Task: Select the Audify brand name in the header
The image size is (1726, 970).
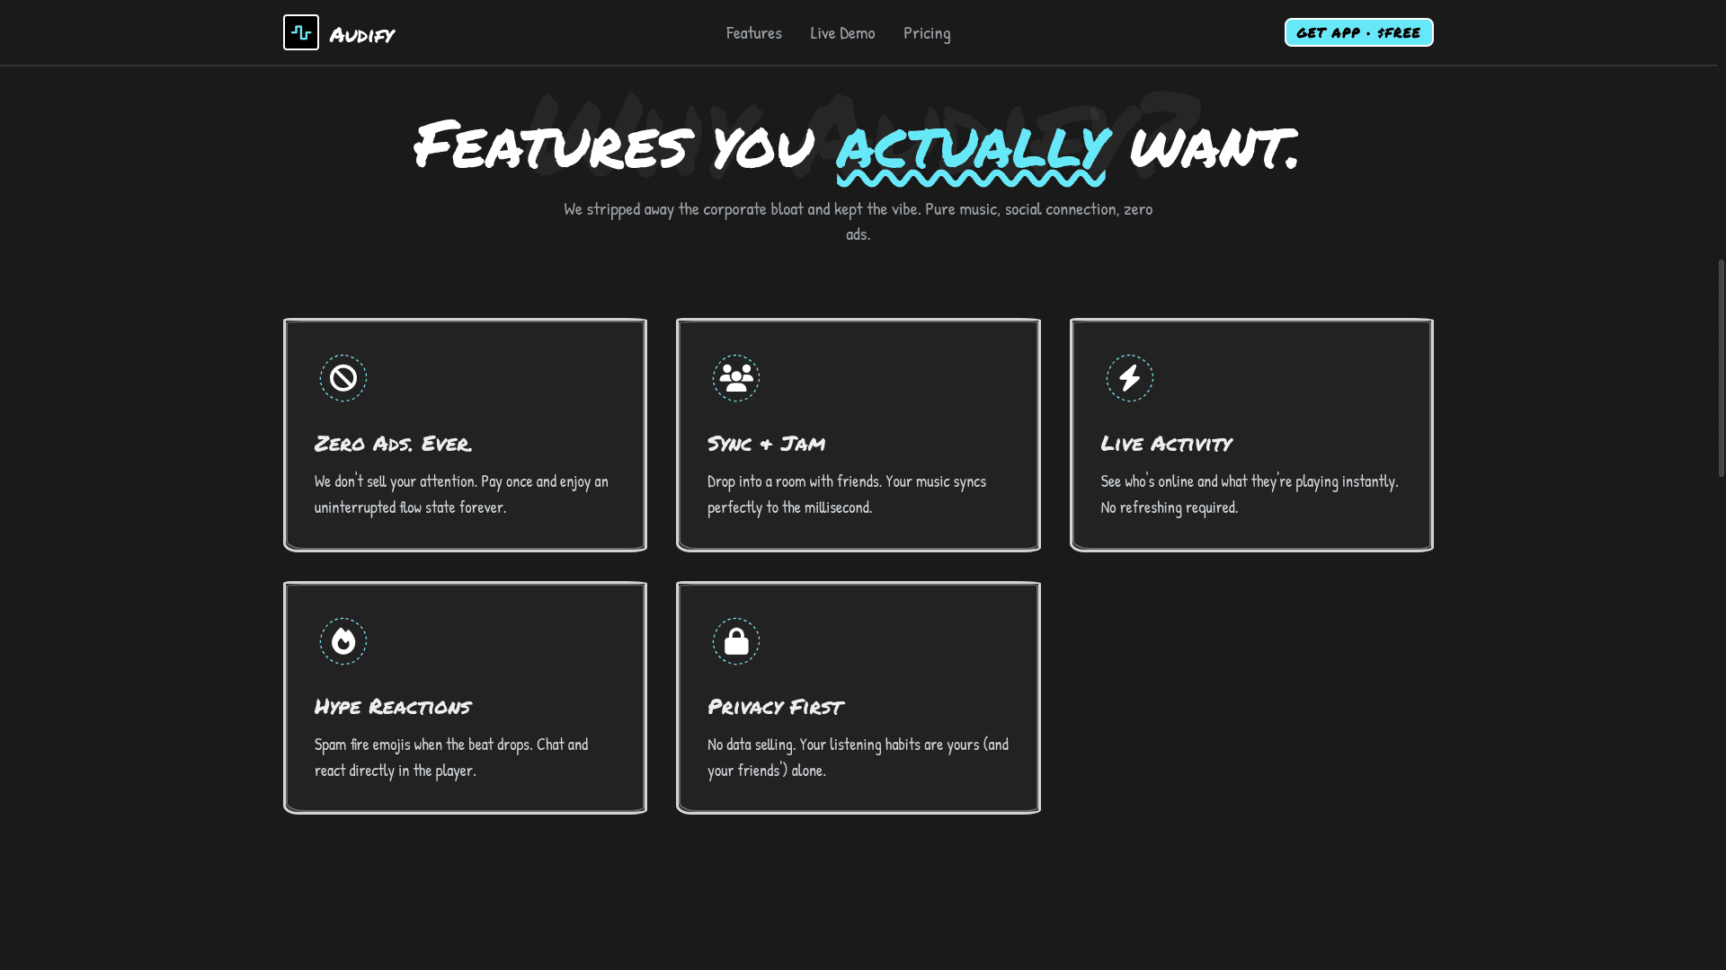Action: point(363,33)
